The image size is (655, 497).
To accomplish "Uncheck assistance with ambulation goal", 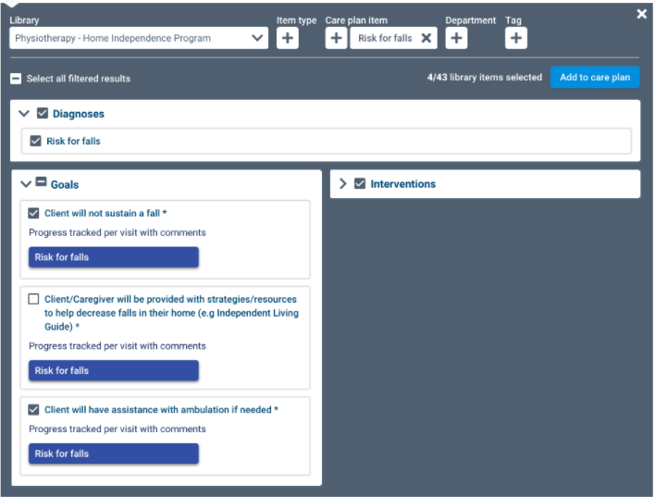I will [x=34, y=409].
